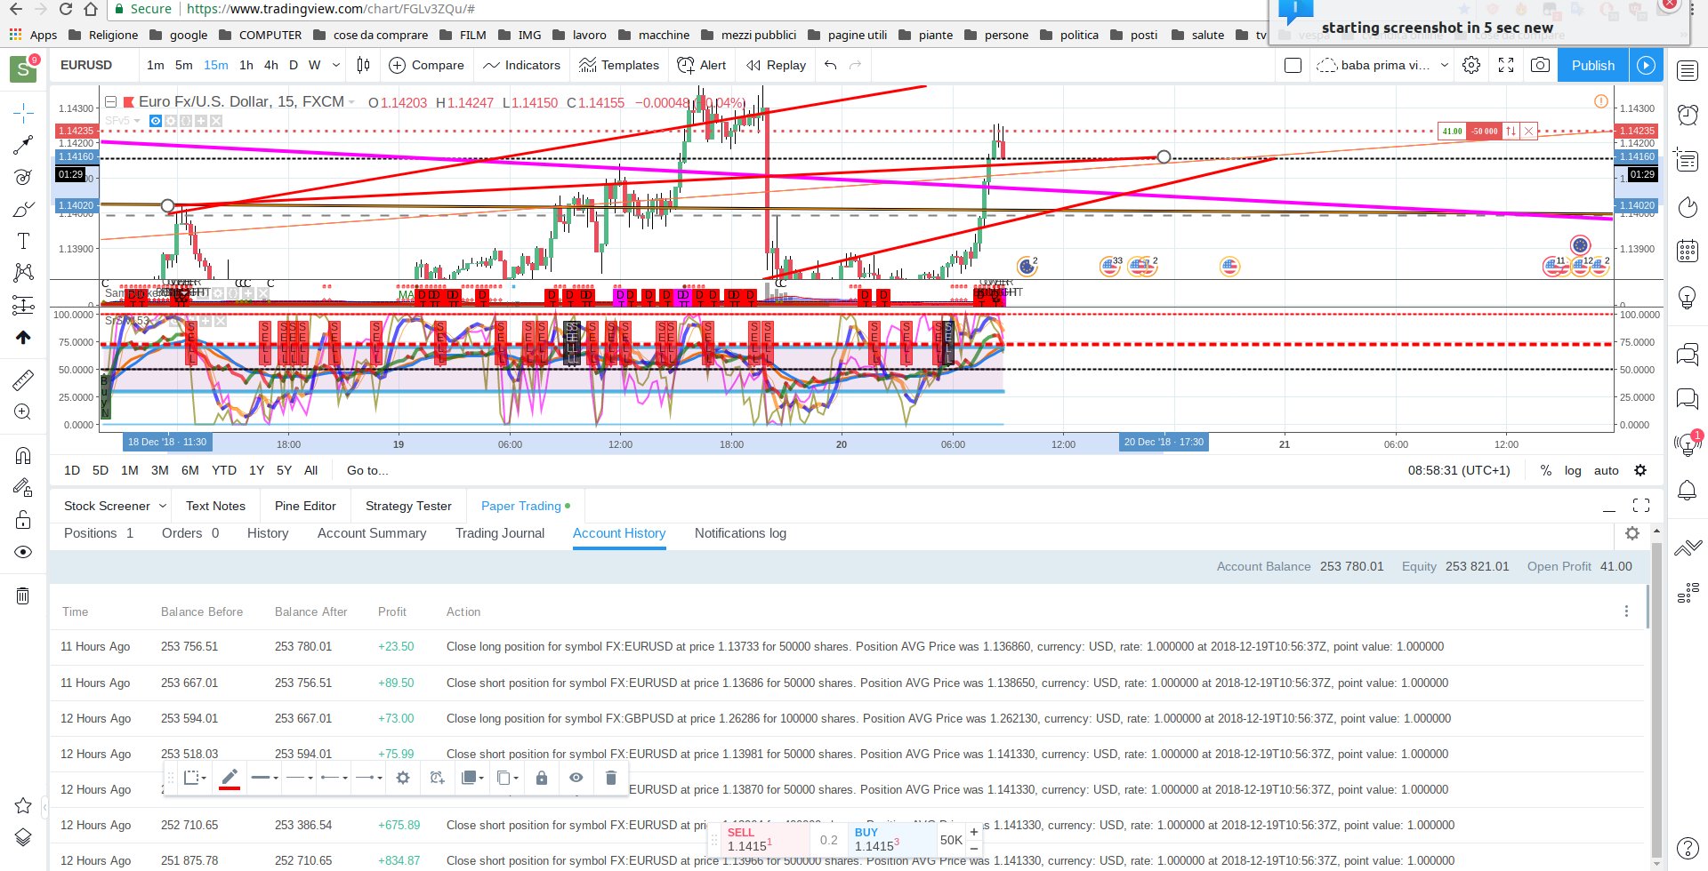1708x871 pixels.
Task: Collapse the chart legend minus box
Action: [x=111, y=102]
